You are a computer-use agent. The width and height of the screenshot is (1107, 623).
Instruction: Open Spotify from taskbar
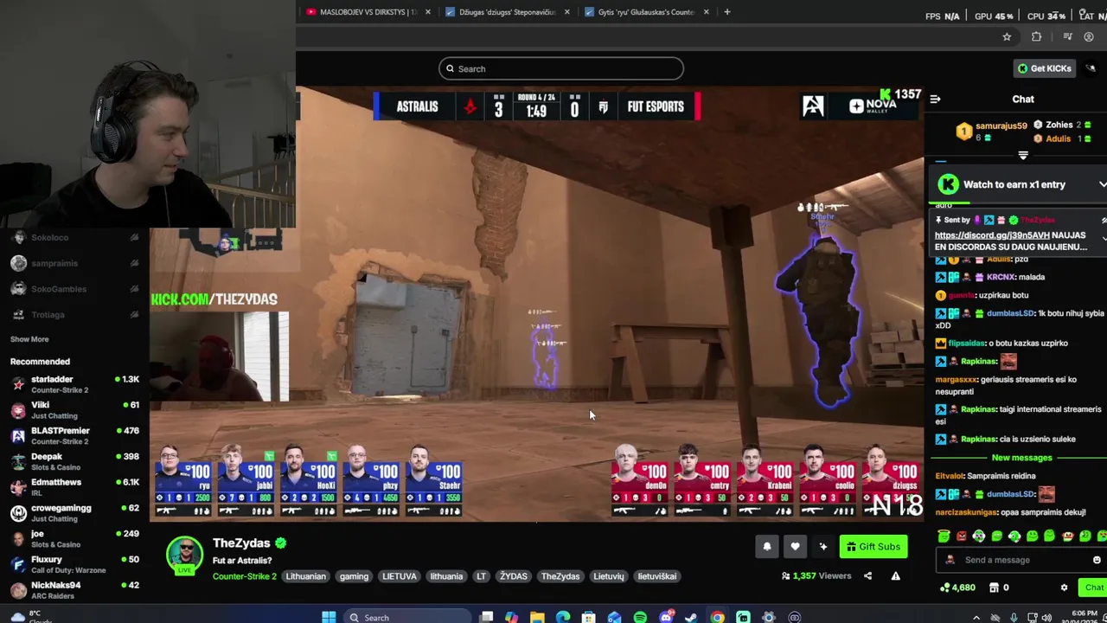click(x=640, y=617)
